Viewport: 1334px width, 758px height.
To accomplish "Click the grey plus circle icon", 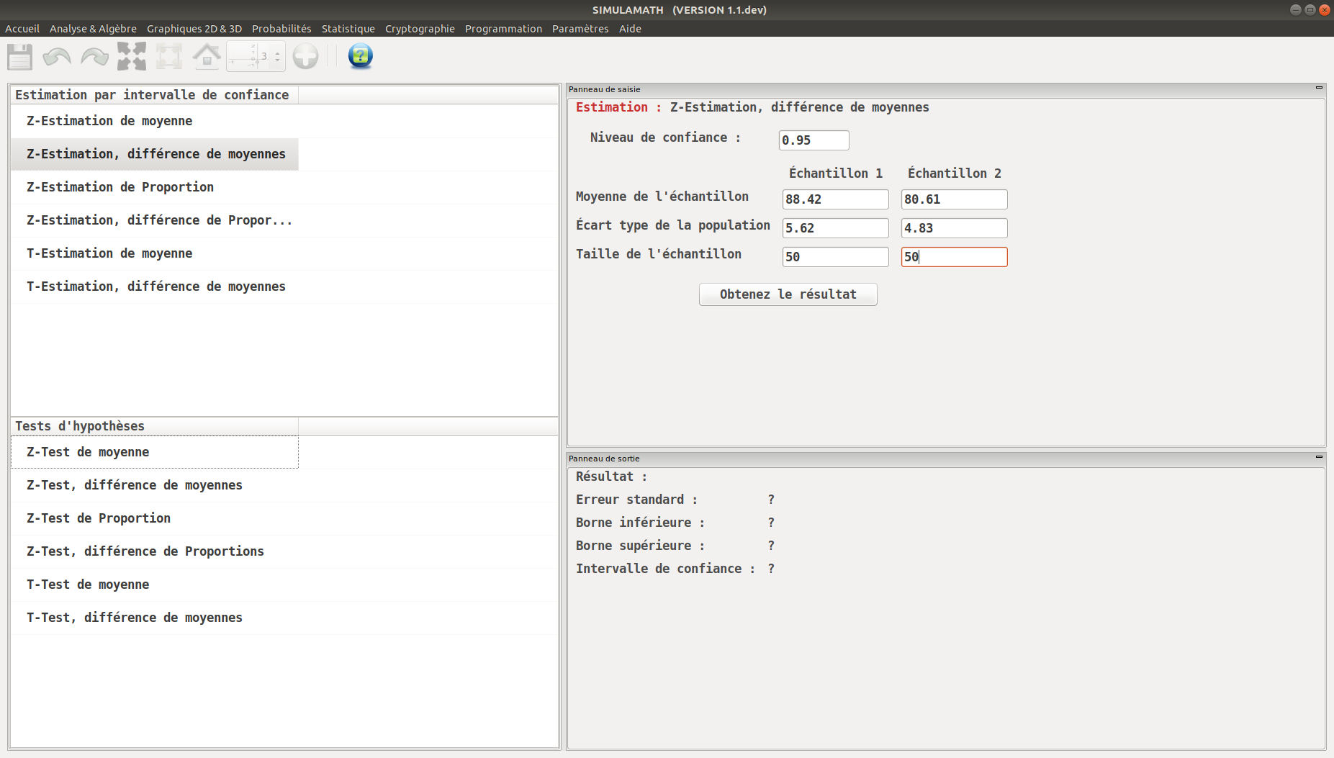I will (x=305, y=56).
